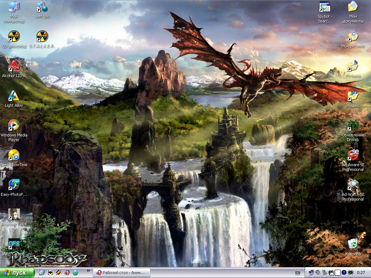Launch Opera from quick launch

pyautogui.click(x=67, y=273)
